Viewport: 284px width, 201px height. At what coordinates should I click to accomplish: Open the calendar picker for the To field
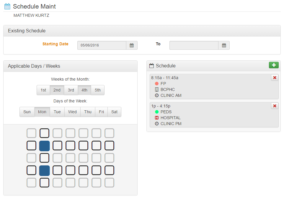(x=224, y=45)
